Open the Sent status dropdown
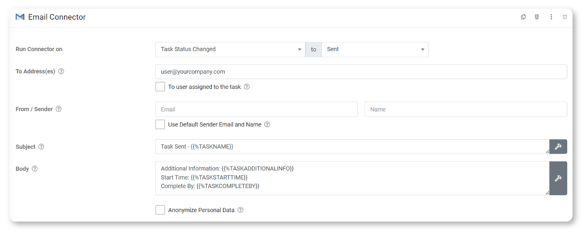Image resolution: width=585 pixels, height=236 pixels. [x=375, y=49]
